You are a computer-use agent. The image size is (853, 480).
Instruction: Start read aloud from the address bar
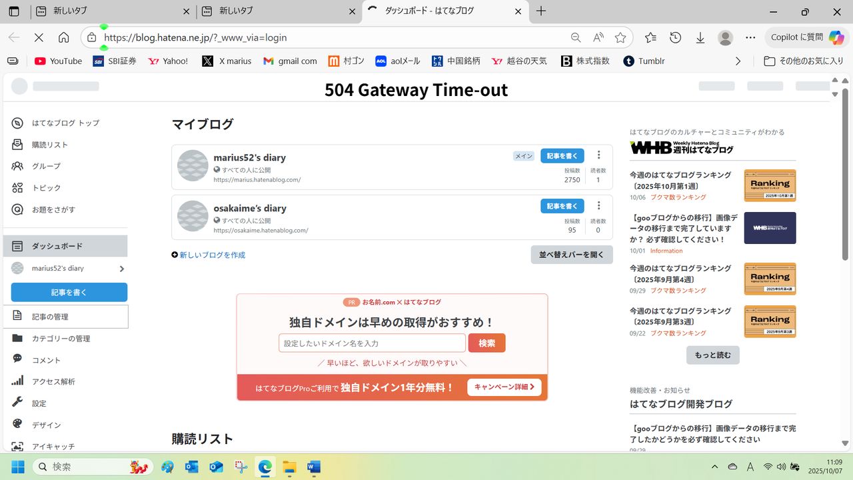click(598, 37)
